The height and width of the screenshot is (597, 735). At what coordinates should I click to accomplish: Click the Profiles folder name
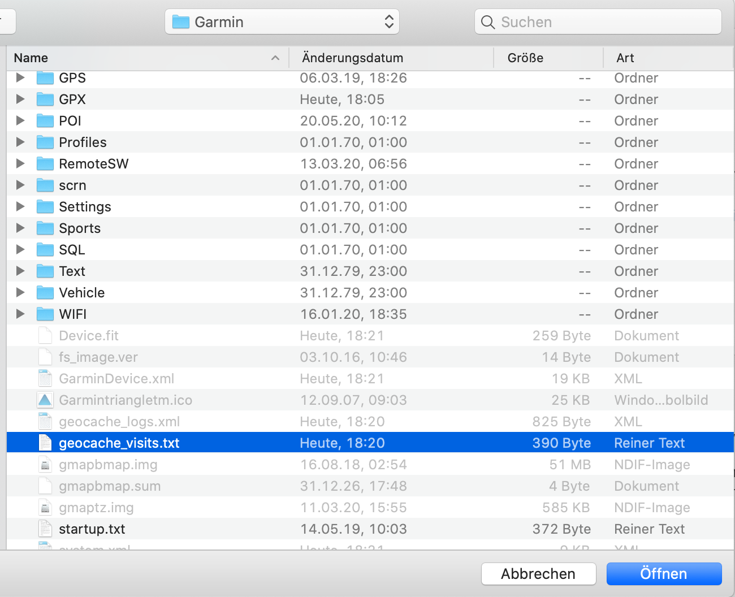coord(83,142)
